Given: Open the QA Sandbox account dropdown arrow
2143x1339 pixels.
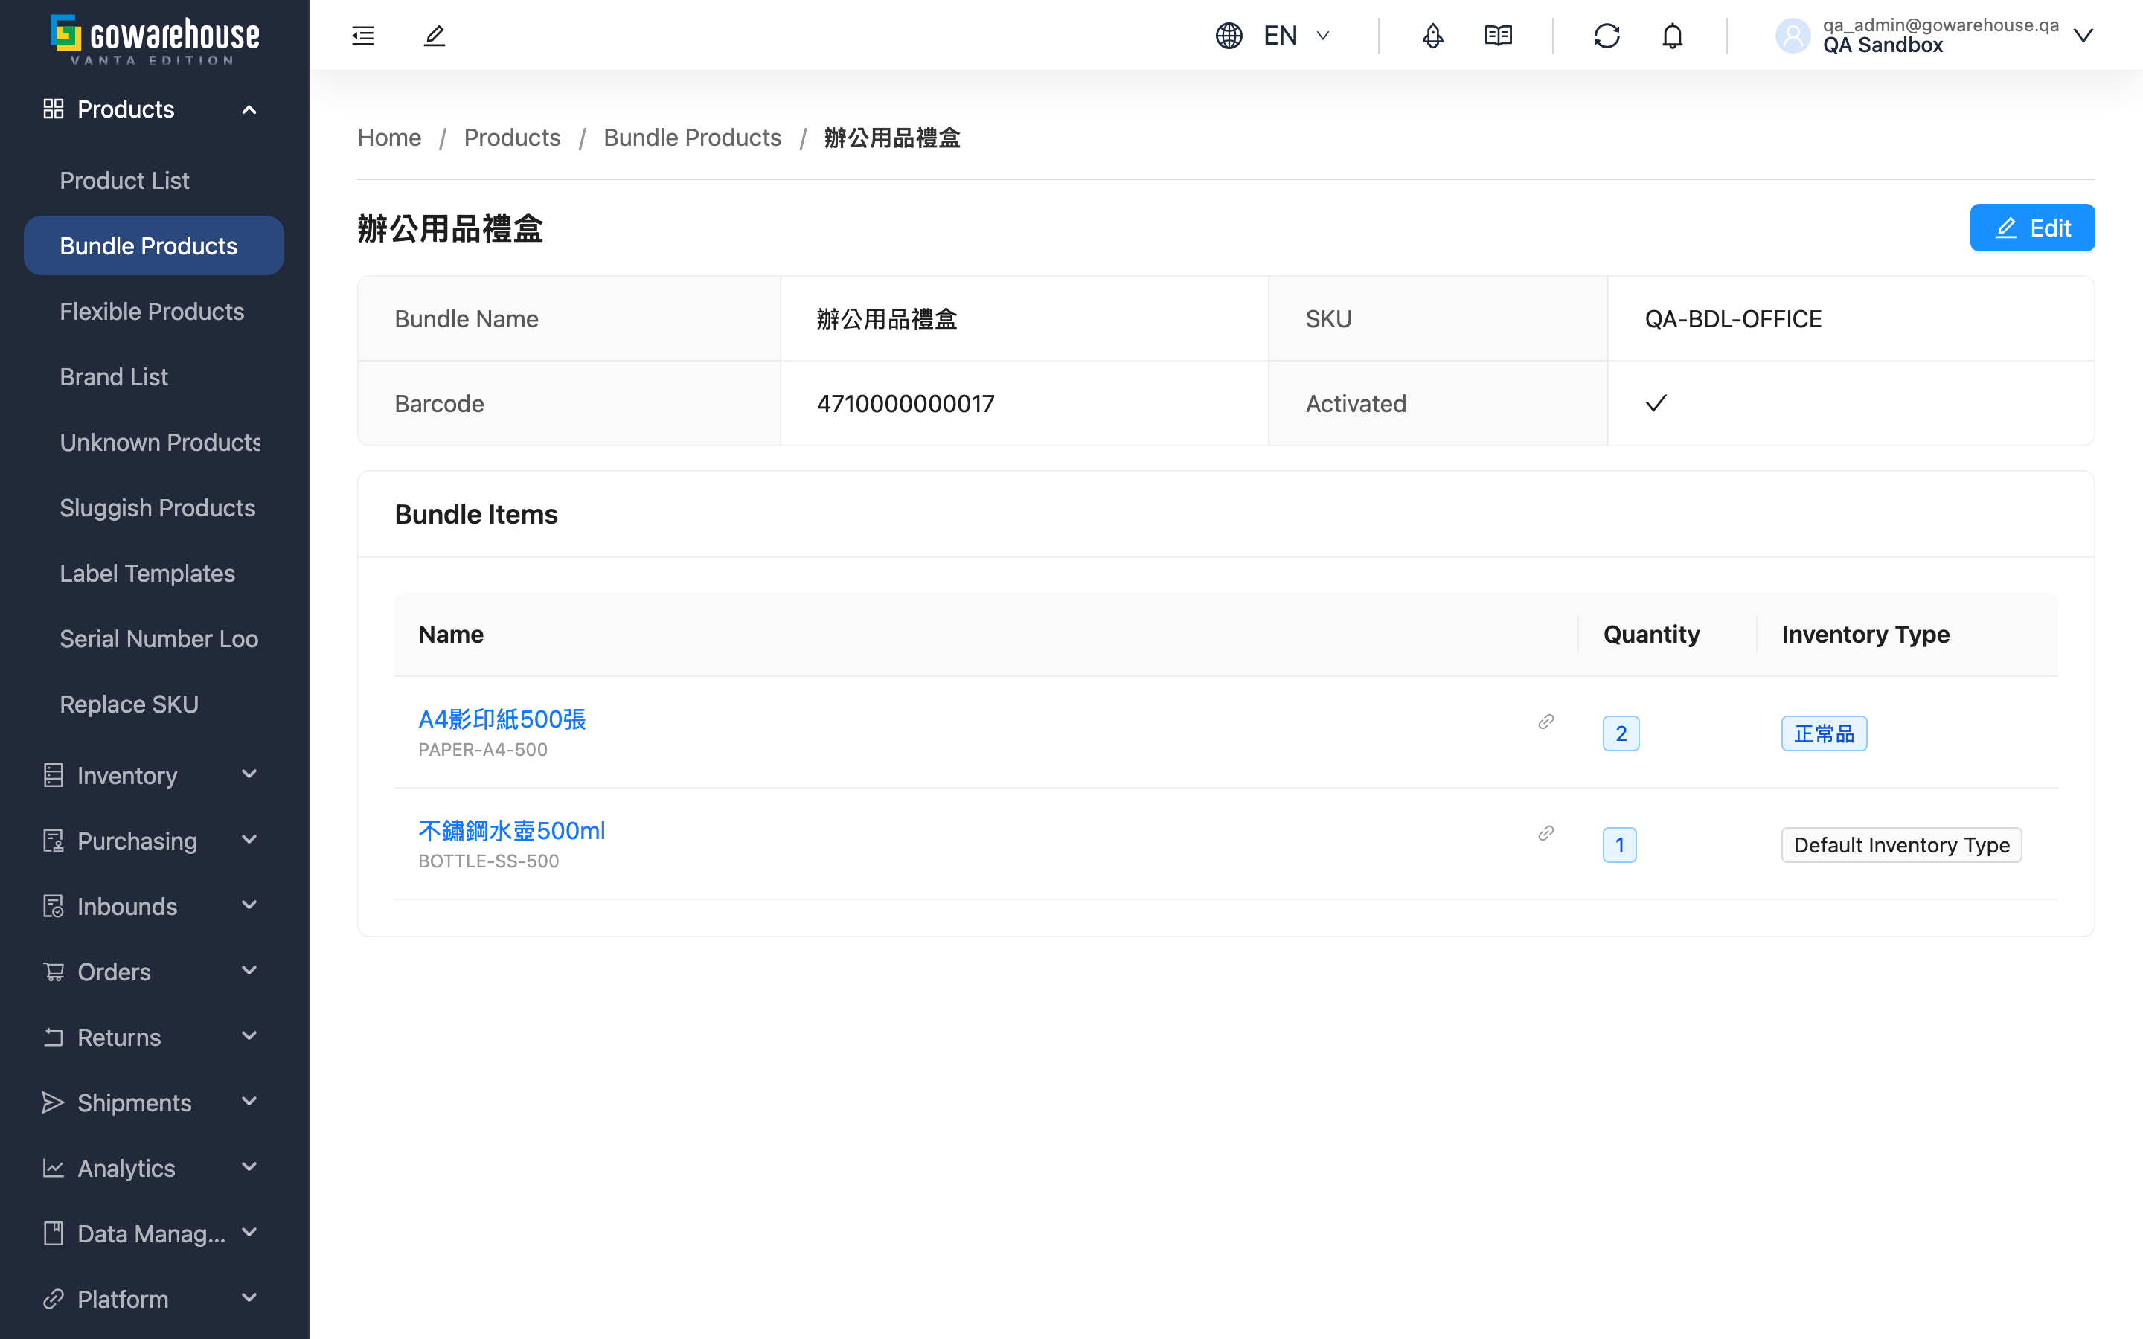Looking at the screenshot, I should click(2083, 36).
